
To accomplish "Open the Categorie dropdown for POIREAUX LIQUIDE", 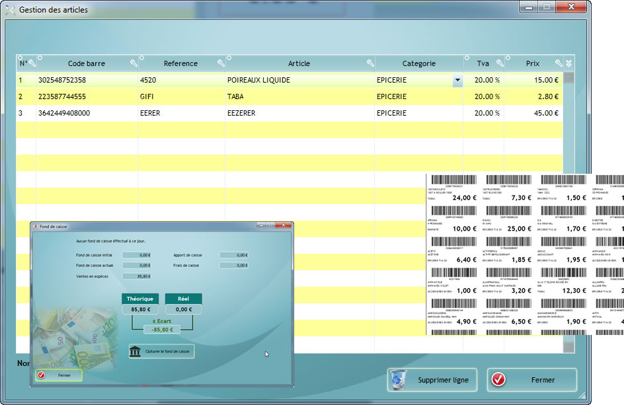I will [457, 81].
